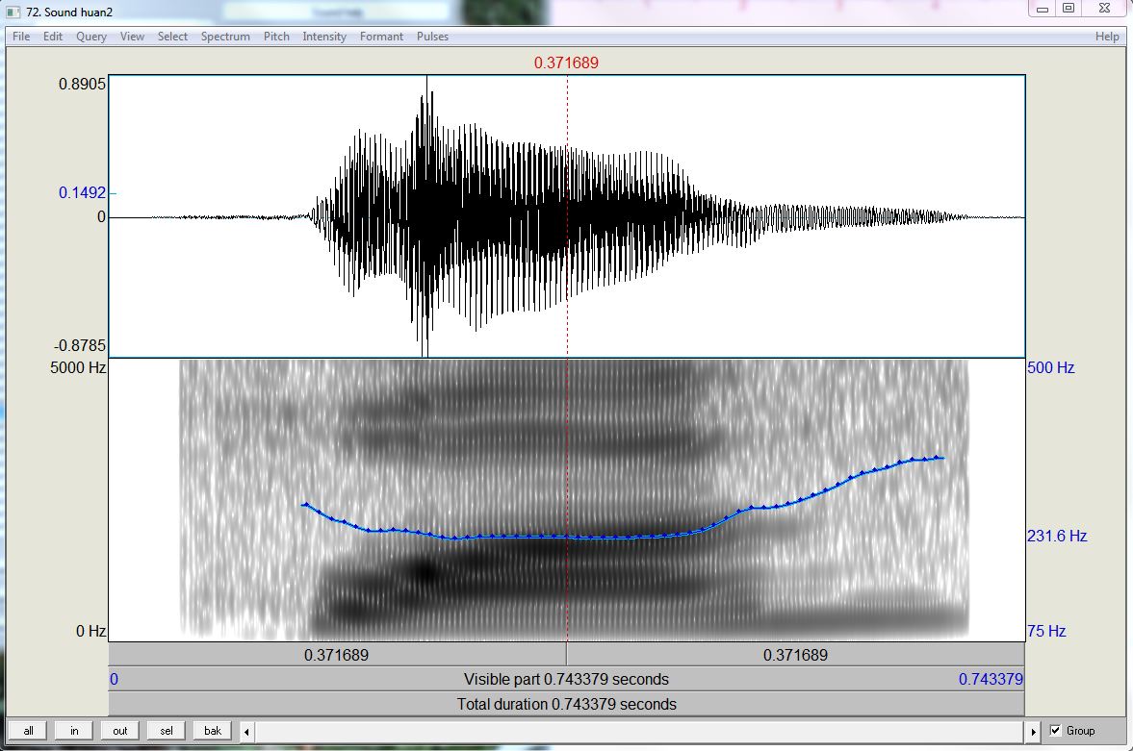The width and height of the screenshot is (1133, 751).
Task: Play the left 0.371689 segment bar
Action: [337, 655]
